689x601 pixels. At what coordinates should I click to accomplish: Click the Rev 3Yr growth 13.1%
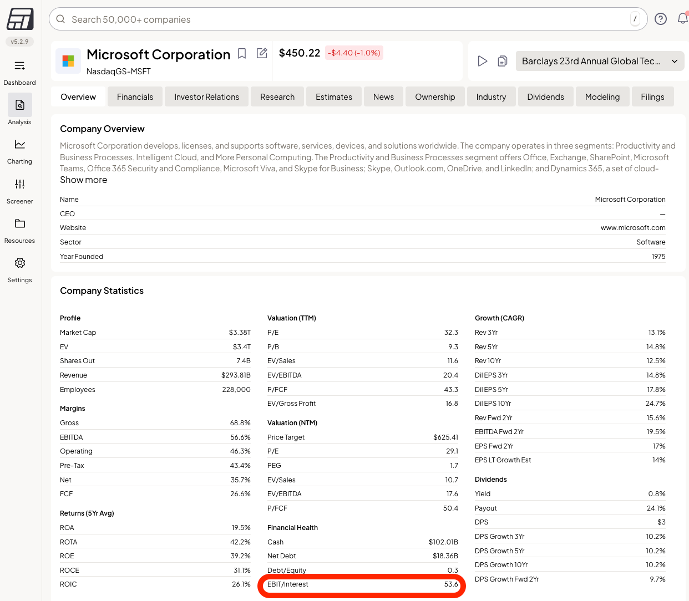point(657,333)
